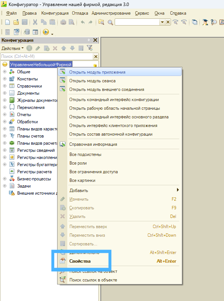This screenshot has height=301, width=224.
Task: Clear the configuration tree search field
Action: coord(95,56)
